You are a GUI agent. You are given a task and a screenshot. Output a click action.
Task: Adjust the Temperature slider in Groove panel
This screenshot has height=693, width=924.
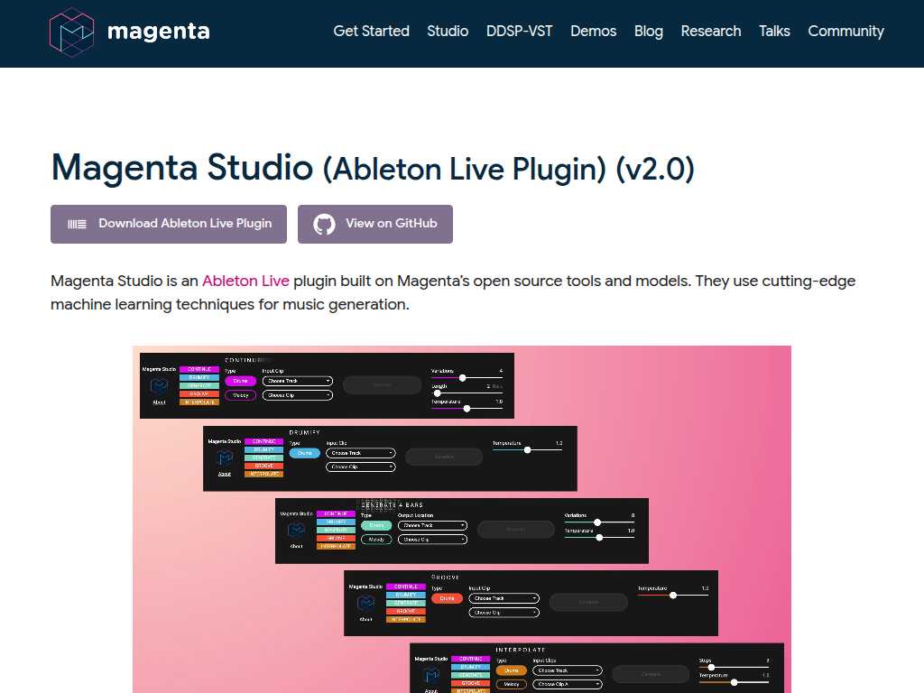[673, 596]
